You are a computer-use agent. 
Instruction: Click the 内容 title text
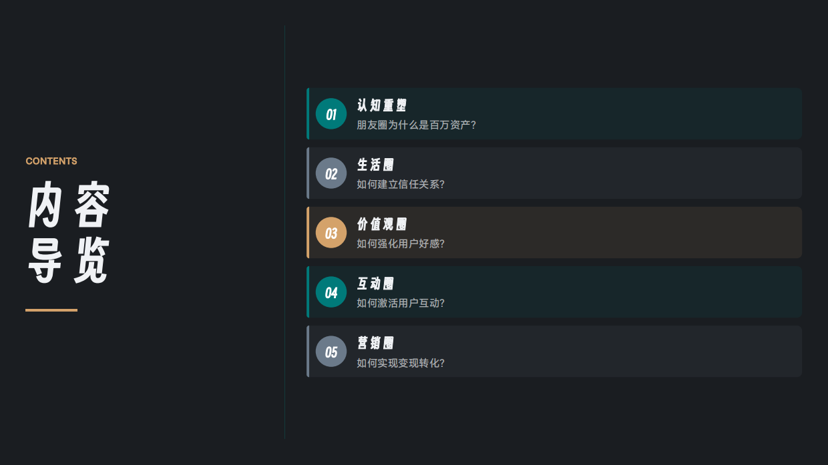69,205
